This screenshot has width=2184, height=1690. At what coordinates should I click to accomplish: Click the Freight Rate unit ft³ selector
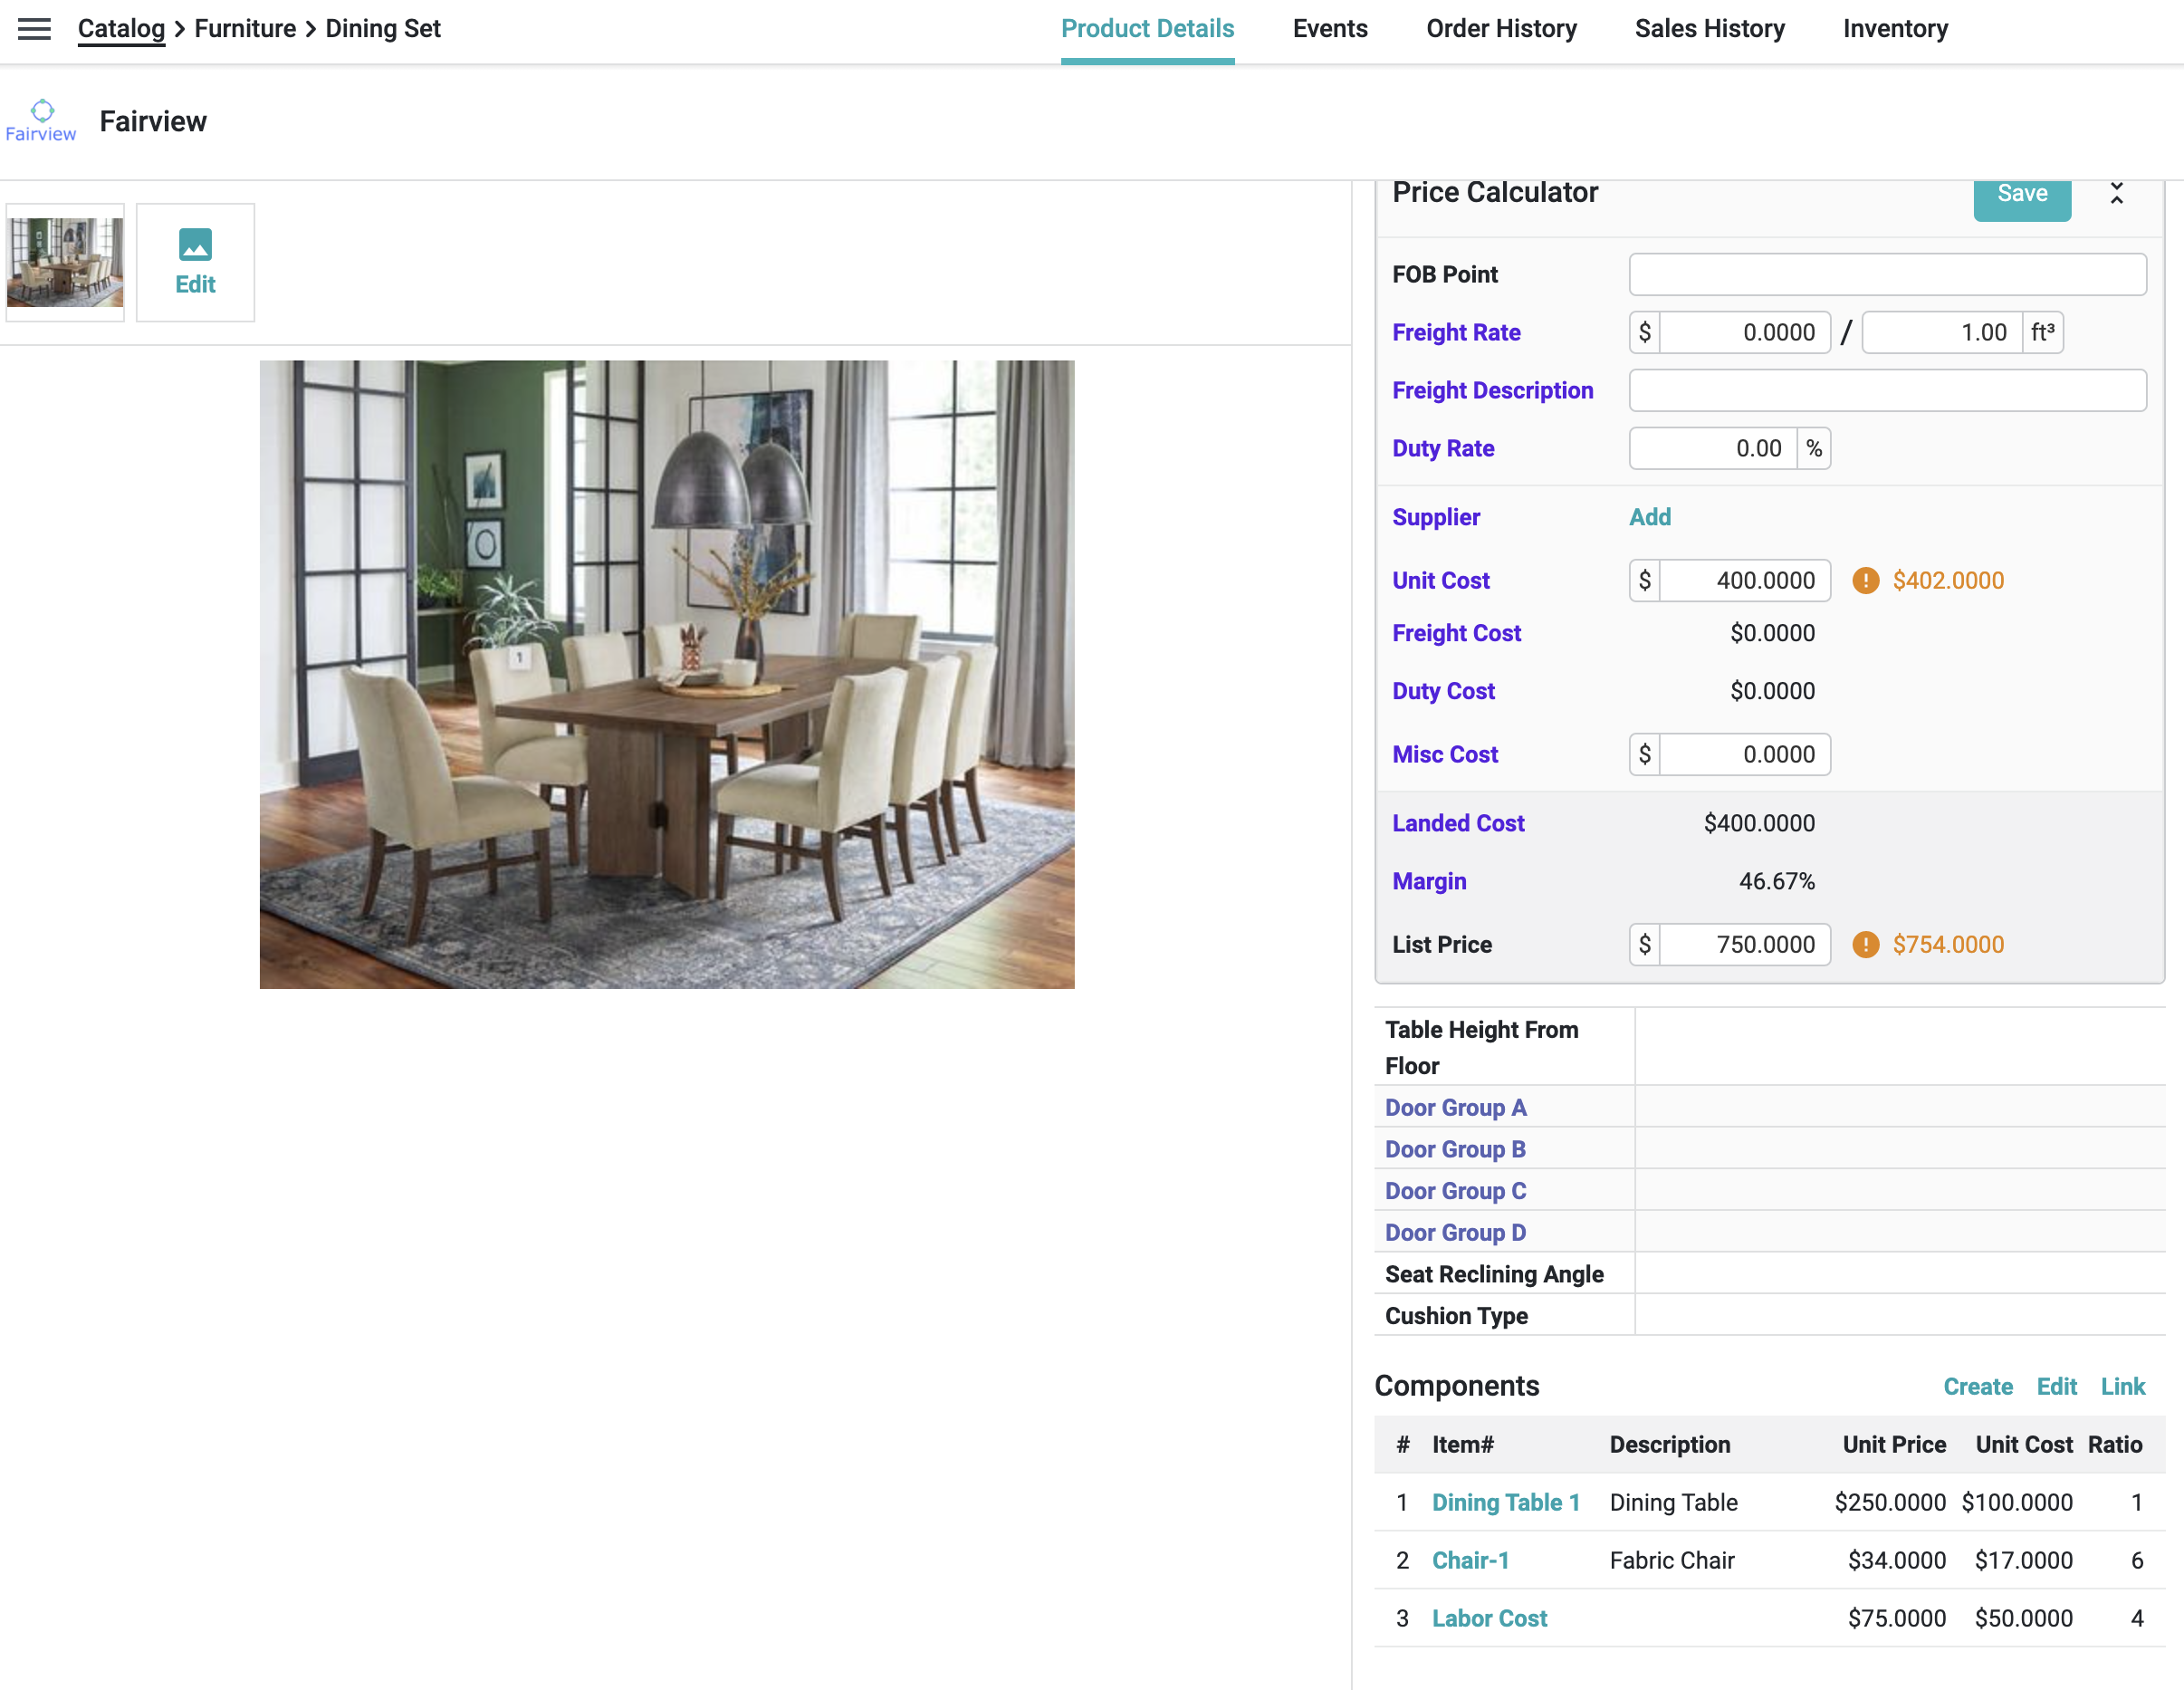click(2042, 333)
